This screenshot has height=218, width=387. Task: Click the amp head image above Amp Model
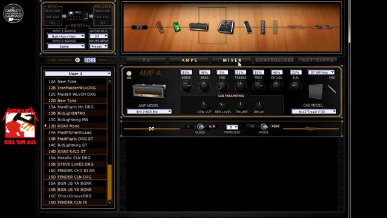(x=149, y=91)
